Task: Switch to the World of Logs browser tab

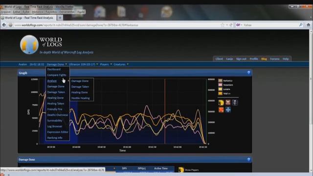Action: pos(28,18)
